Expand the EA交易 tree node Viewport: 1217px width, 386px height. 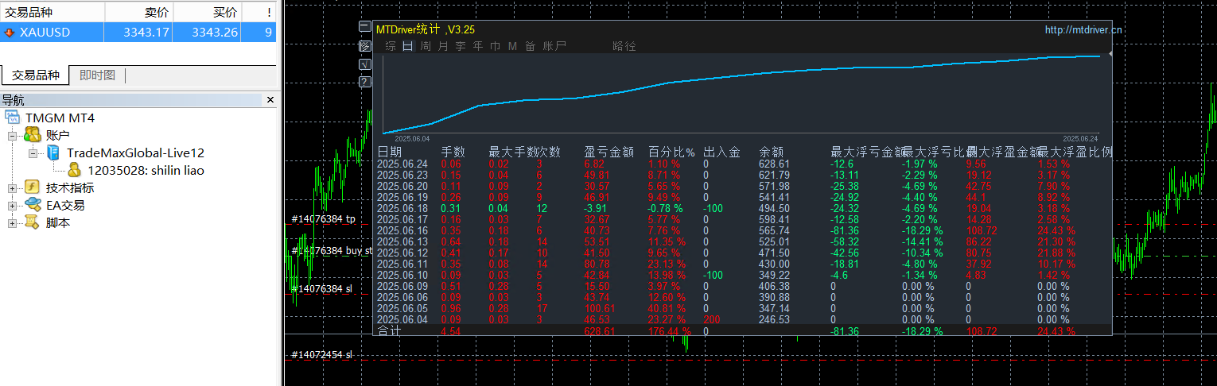click(13, 206)
